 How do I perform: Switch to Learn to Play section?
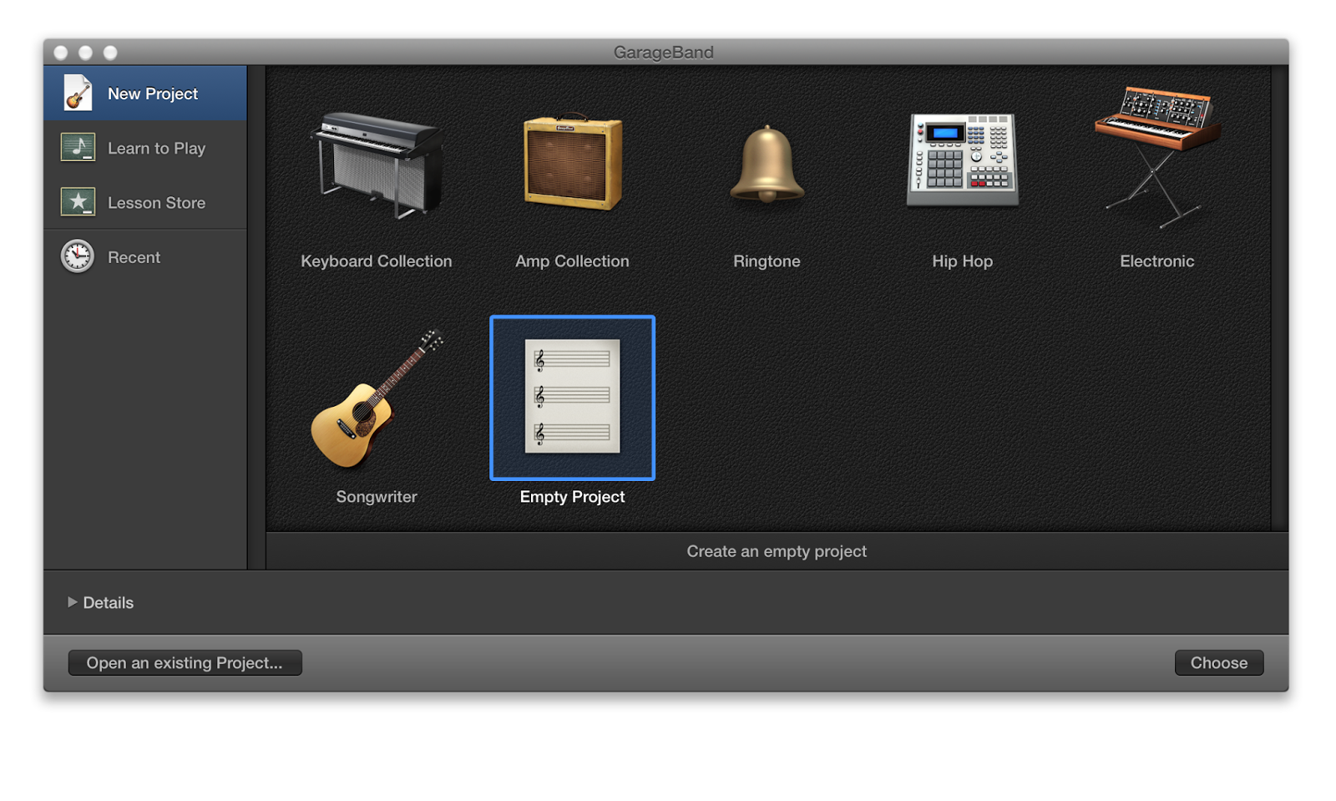tap(145, 148)
